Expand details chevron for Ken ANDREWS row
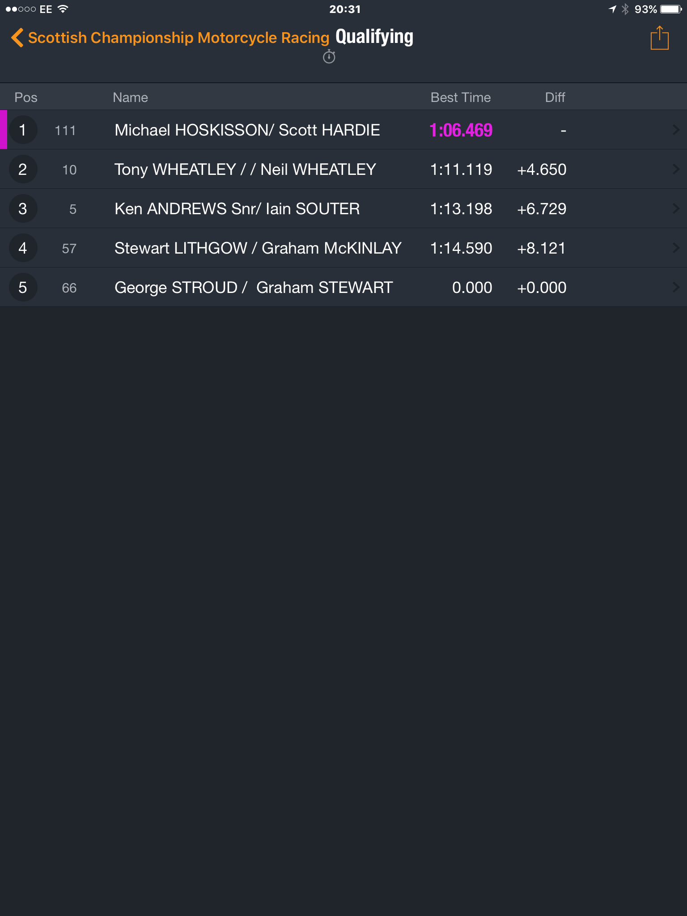687x916 pixels. click(676, 208)
